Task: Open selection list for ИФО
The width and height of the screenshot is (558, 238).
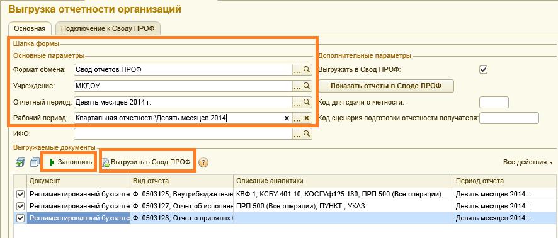Action: [297, 133]
